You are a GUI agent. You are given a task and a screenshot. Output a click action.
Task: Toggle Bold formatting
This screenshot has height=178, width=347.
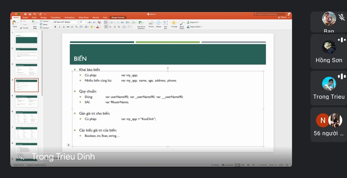click(55, 27)
